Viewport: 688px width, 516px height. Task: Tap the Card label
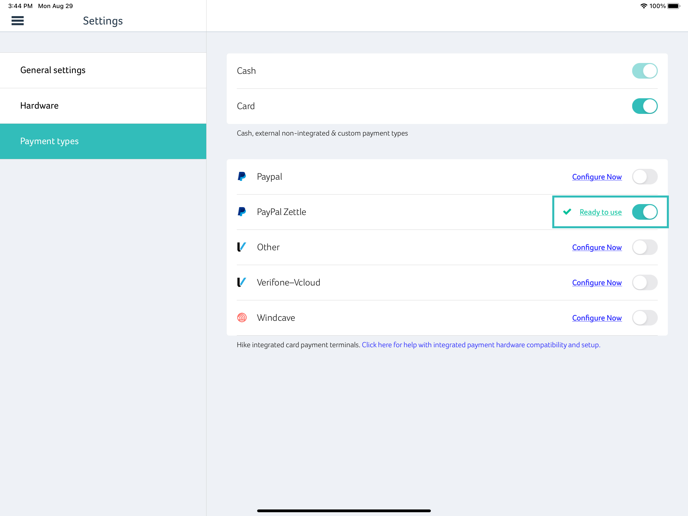point(245,106)
